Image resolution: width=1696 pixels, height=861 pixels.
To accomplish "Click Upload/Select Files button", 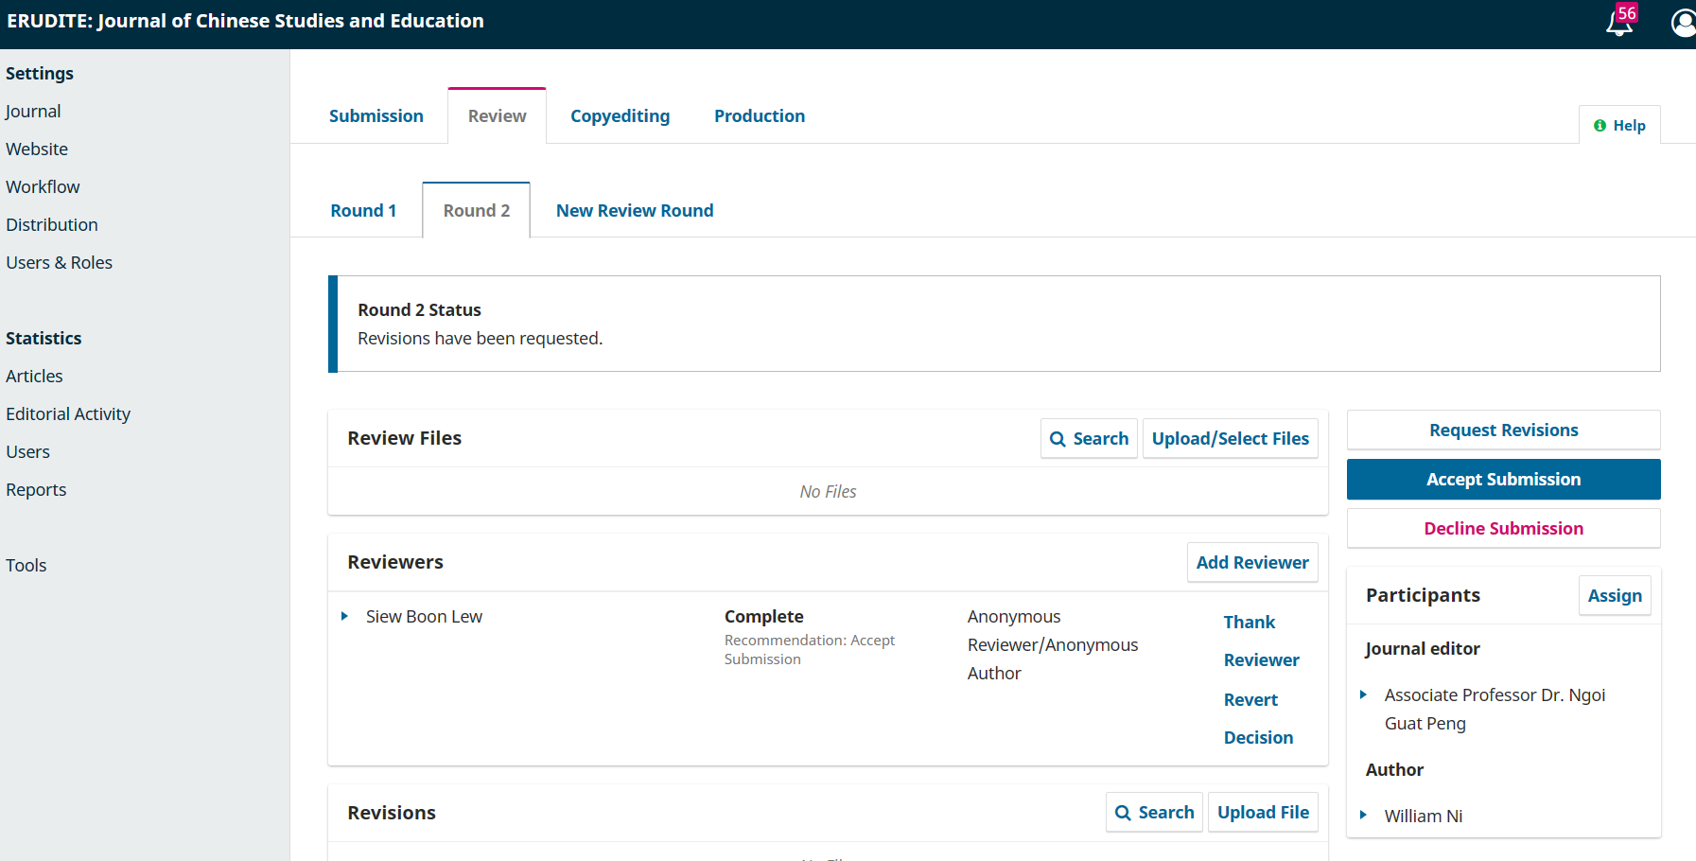I will coord(1230,439).
